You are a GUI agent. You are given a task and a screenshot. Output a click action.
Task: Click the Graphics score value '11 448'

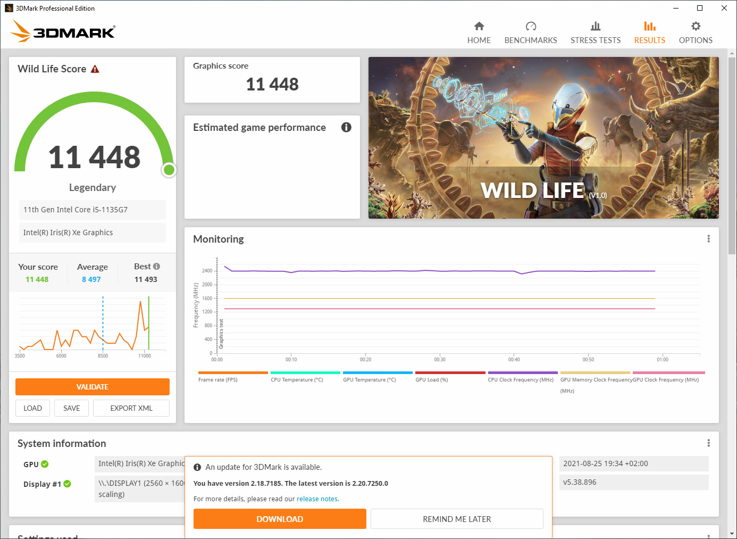pyautogui.click(x=272, y=84)
